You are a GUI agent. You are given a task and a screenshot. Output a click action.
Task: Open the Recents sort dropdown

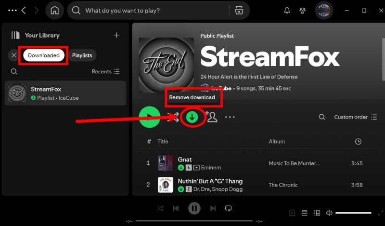(105, 72)
